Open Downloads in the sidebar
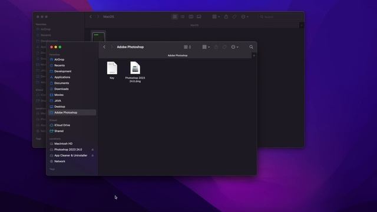 point(72,89)
